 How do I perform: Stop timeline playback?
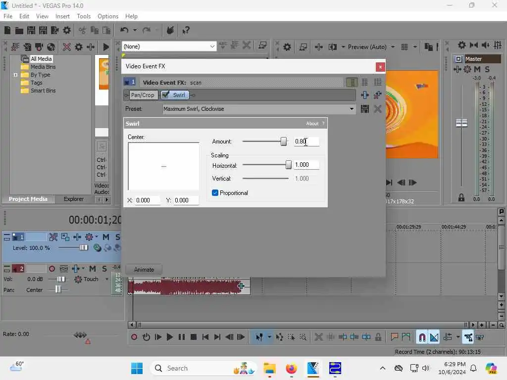click(x=194, y=337)
